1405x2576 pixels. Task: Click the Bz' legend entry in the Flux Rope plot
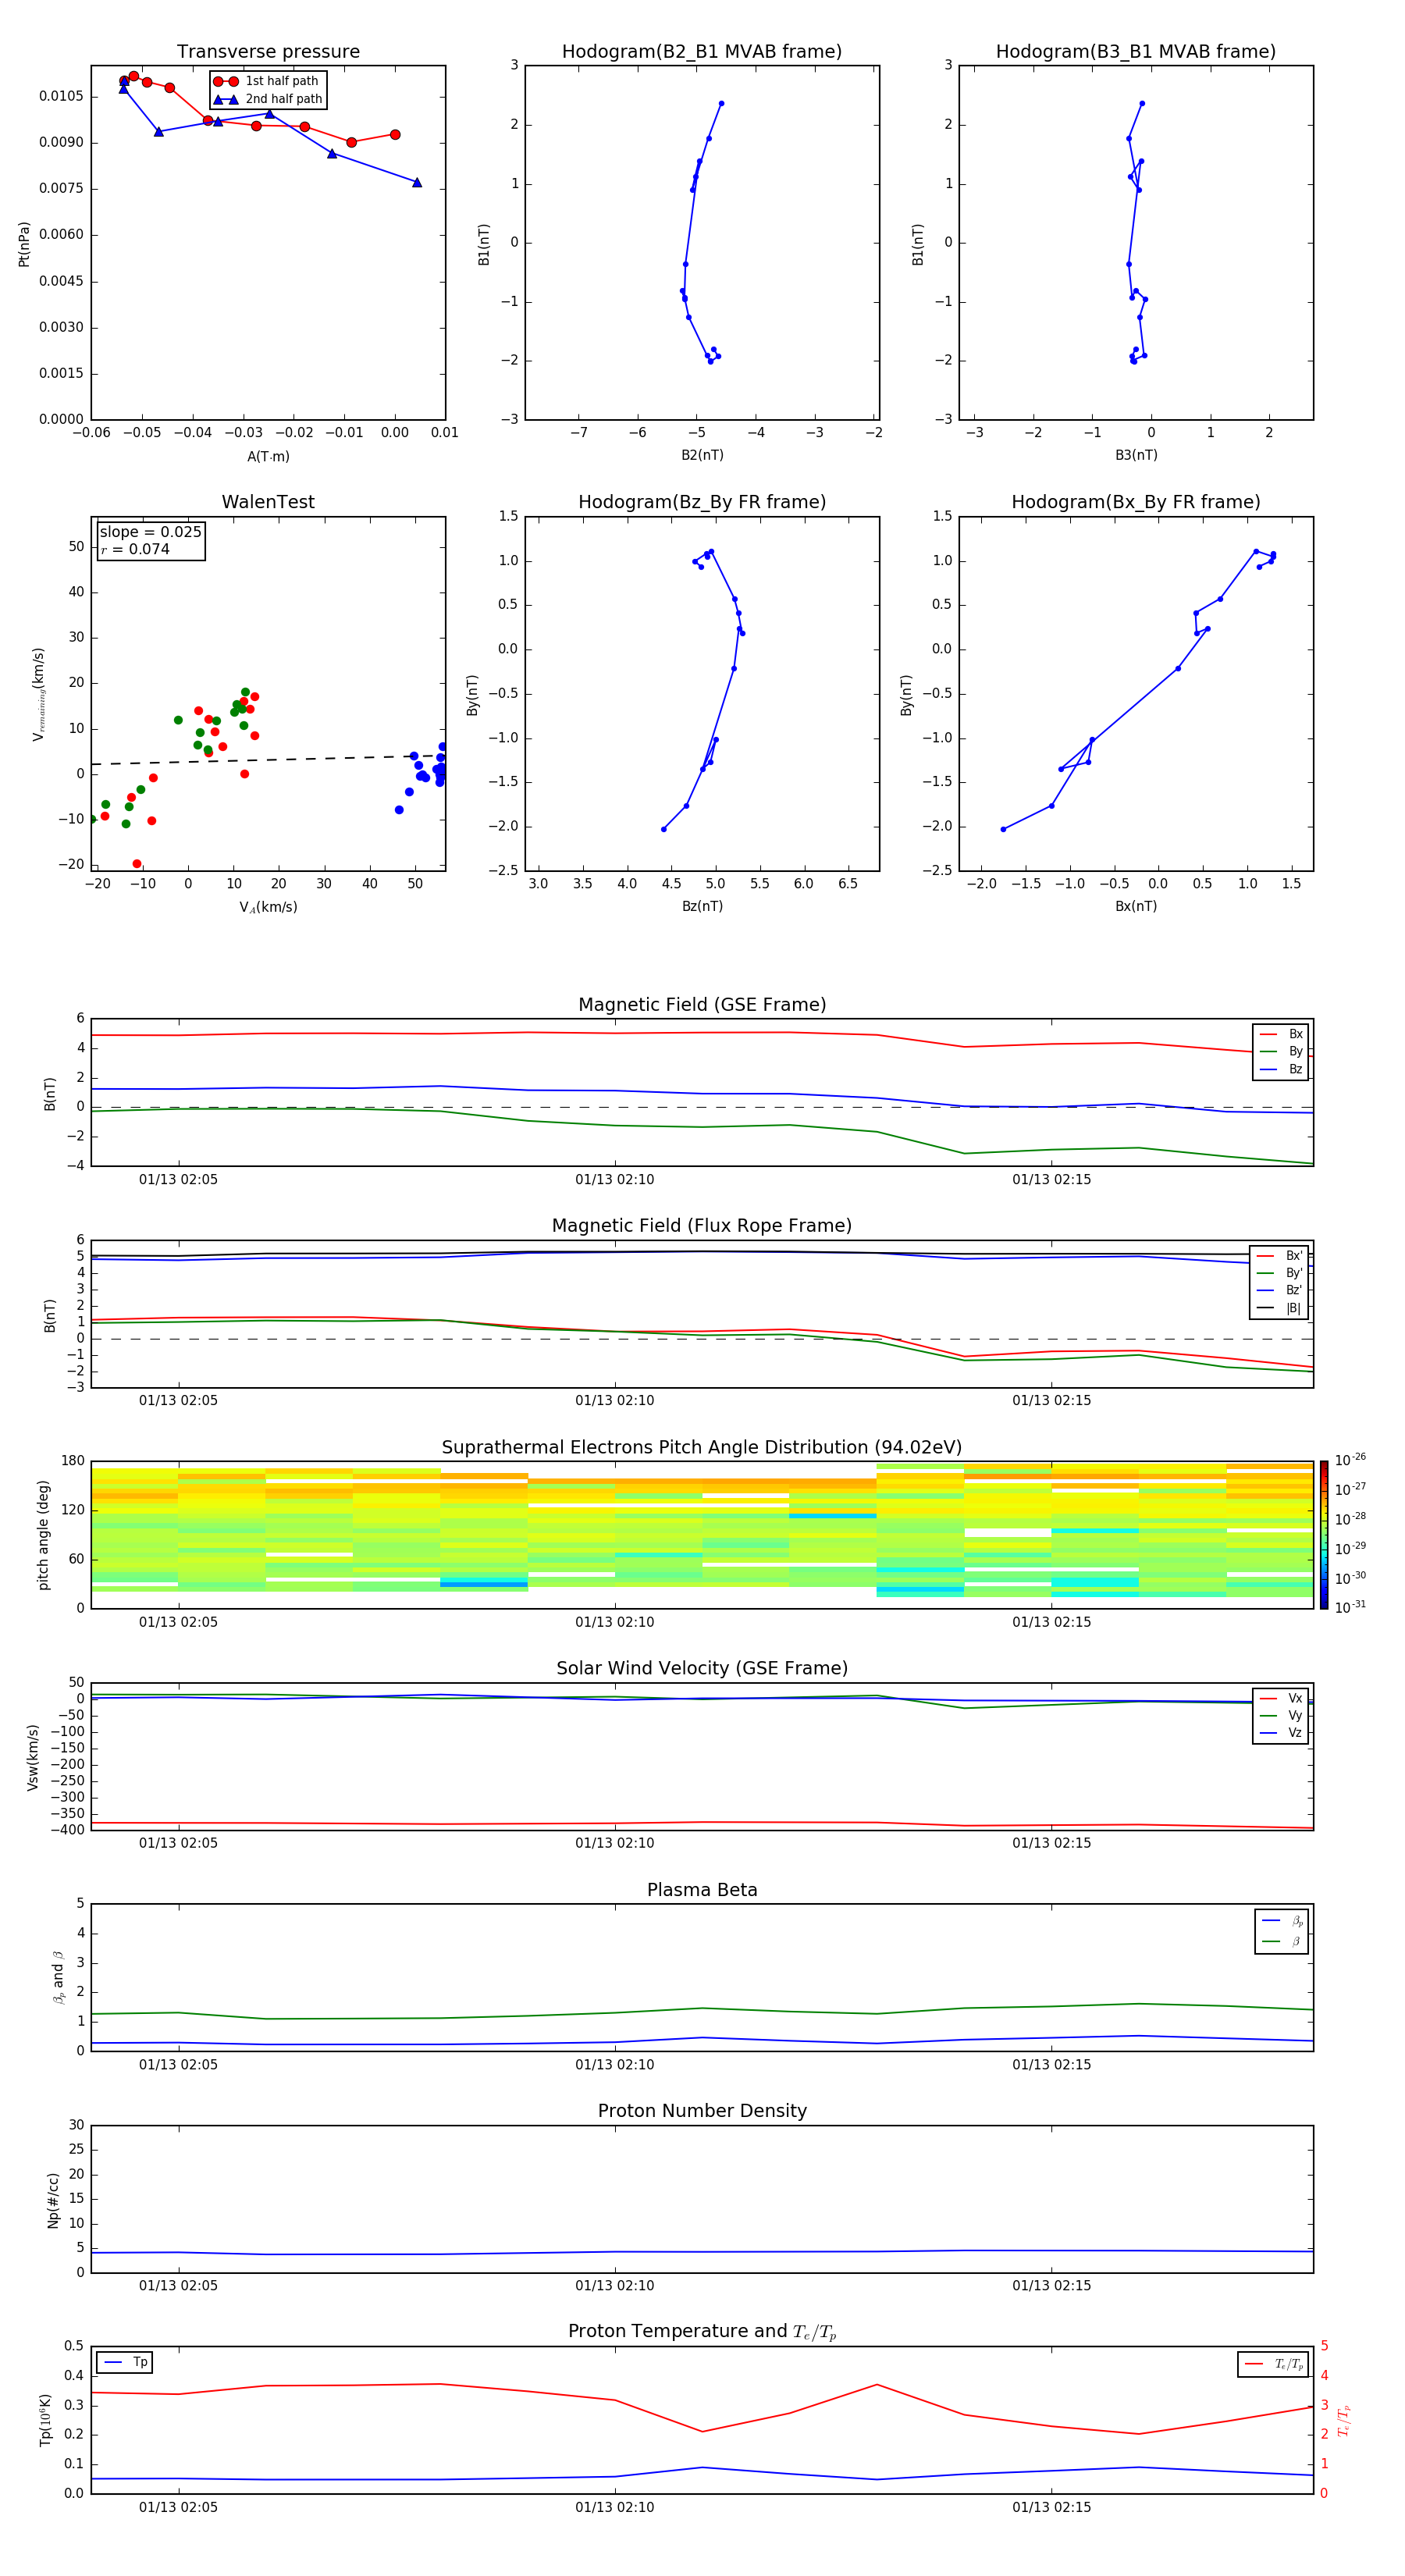coord(1280,1290)
